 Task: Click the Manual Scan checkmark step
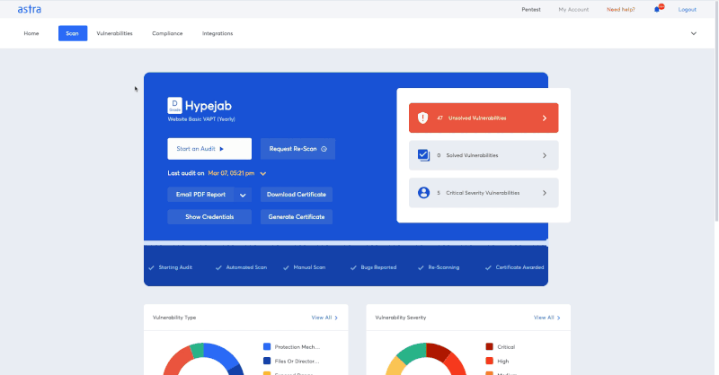tap(305, 267)
